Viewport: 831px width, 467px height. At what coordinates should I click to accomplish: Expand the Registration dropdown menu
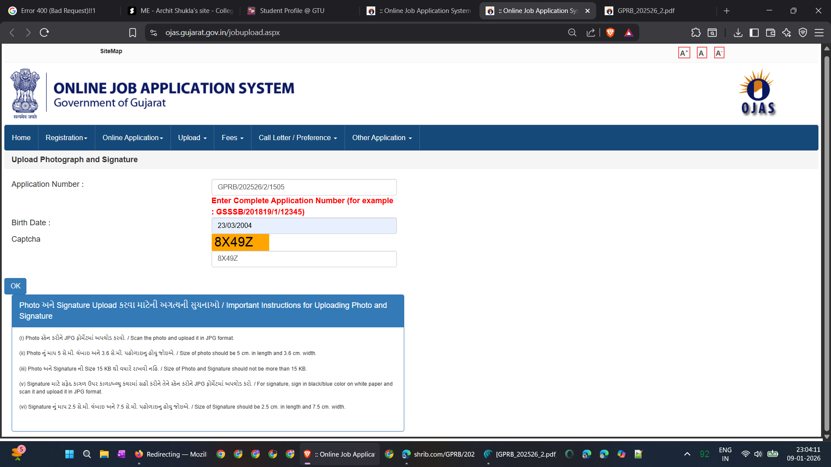66,138
